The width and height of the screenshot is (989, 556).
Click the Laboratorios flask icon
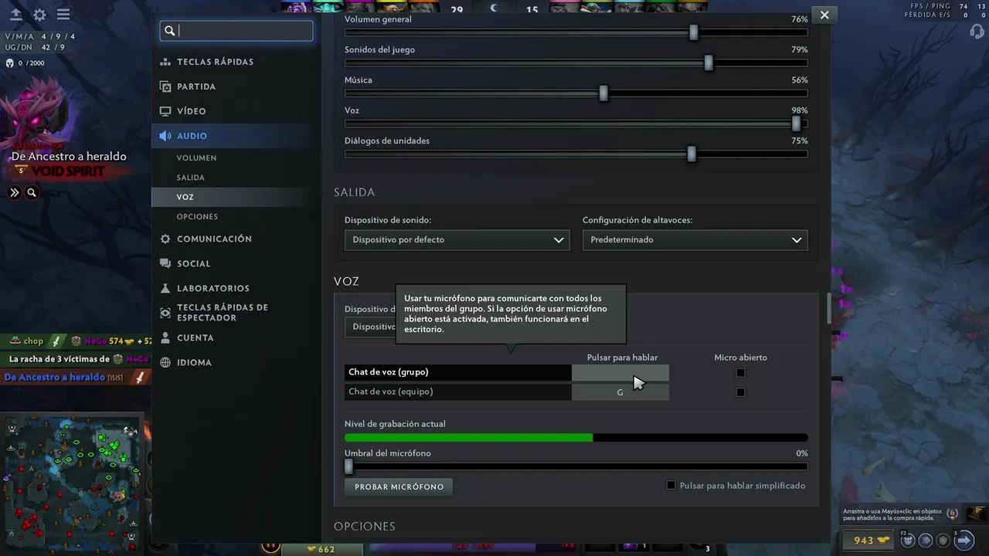click(x=165, y=288)
